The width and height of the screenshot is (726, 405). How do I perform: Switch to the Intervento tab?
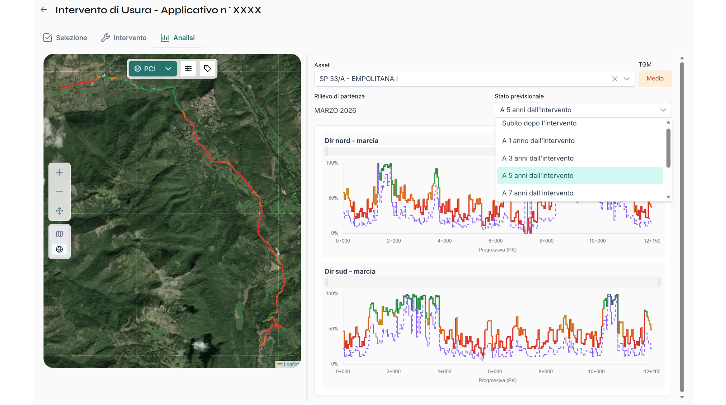point(124,38)
